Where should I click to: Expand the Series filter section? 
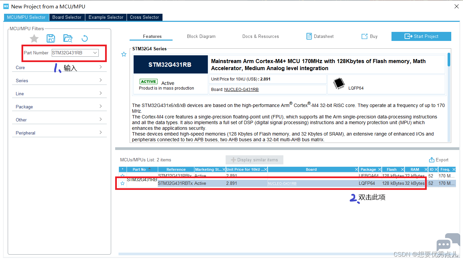(x=59, y=81)
